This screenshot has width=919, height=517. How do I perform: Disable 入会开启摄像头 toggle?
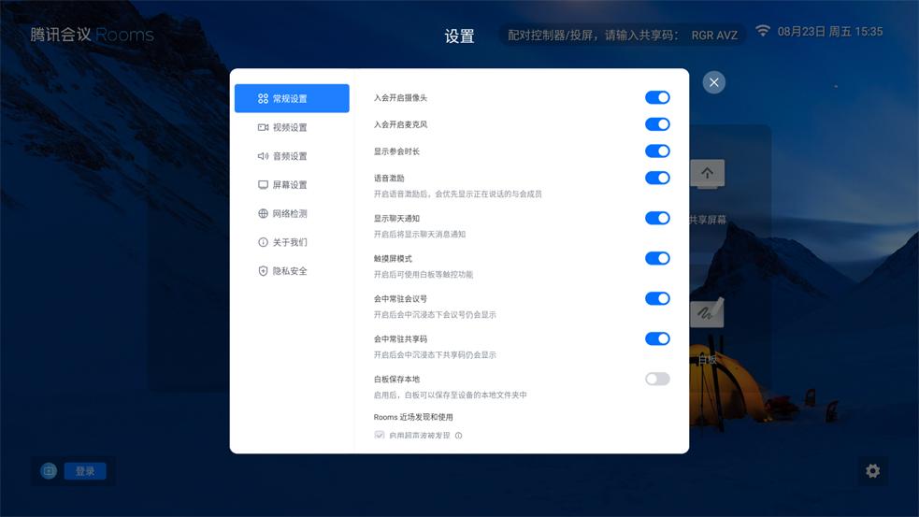(x=657, y=97)
